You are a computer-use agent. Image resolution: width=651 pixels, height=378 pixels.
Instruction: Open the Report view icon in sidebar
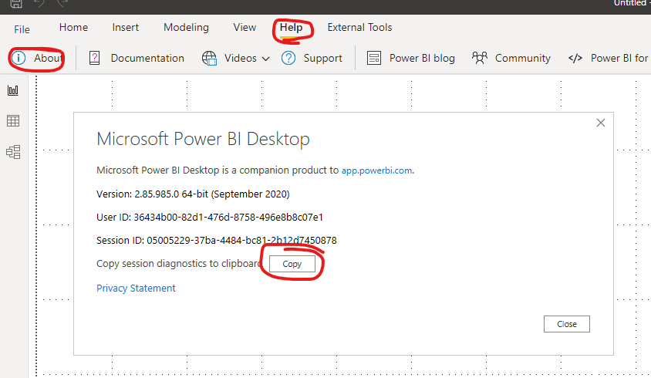pos(13,90)
